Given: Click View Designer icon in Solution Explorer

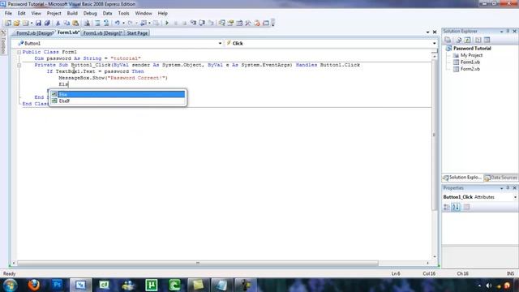Looking at the screenshot, I should tap(487, 40).
